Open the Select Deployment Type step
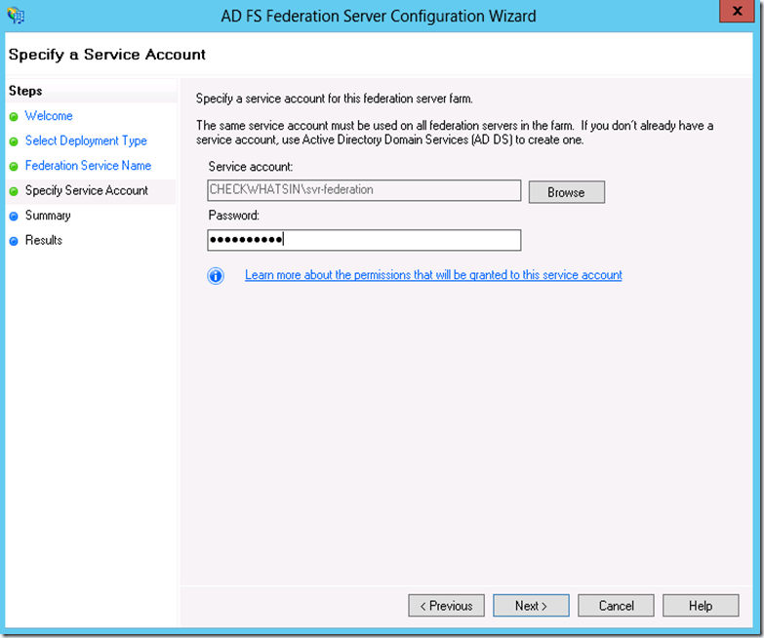 point(86,140)
